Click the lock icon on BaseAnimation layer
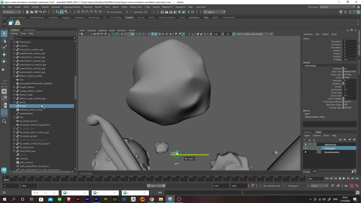Screen dimensions: 361x203 pos(305,152)
